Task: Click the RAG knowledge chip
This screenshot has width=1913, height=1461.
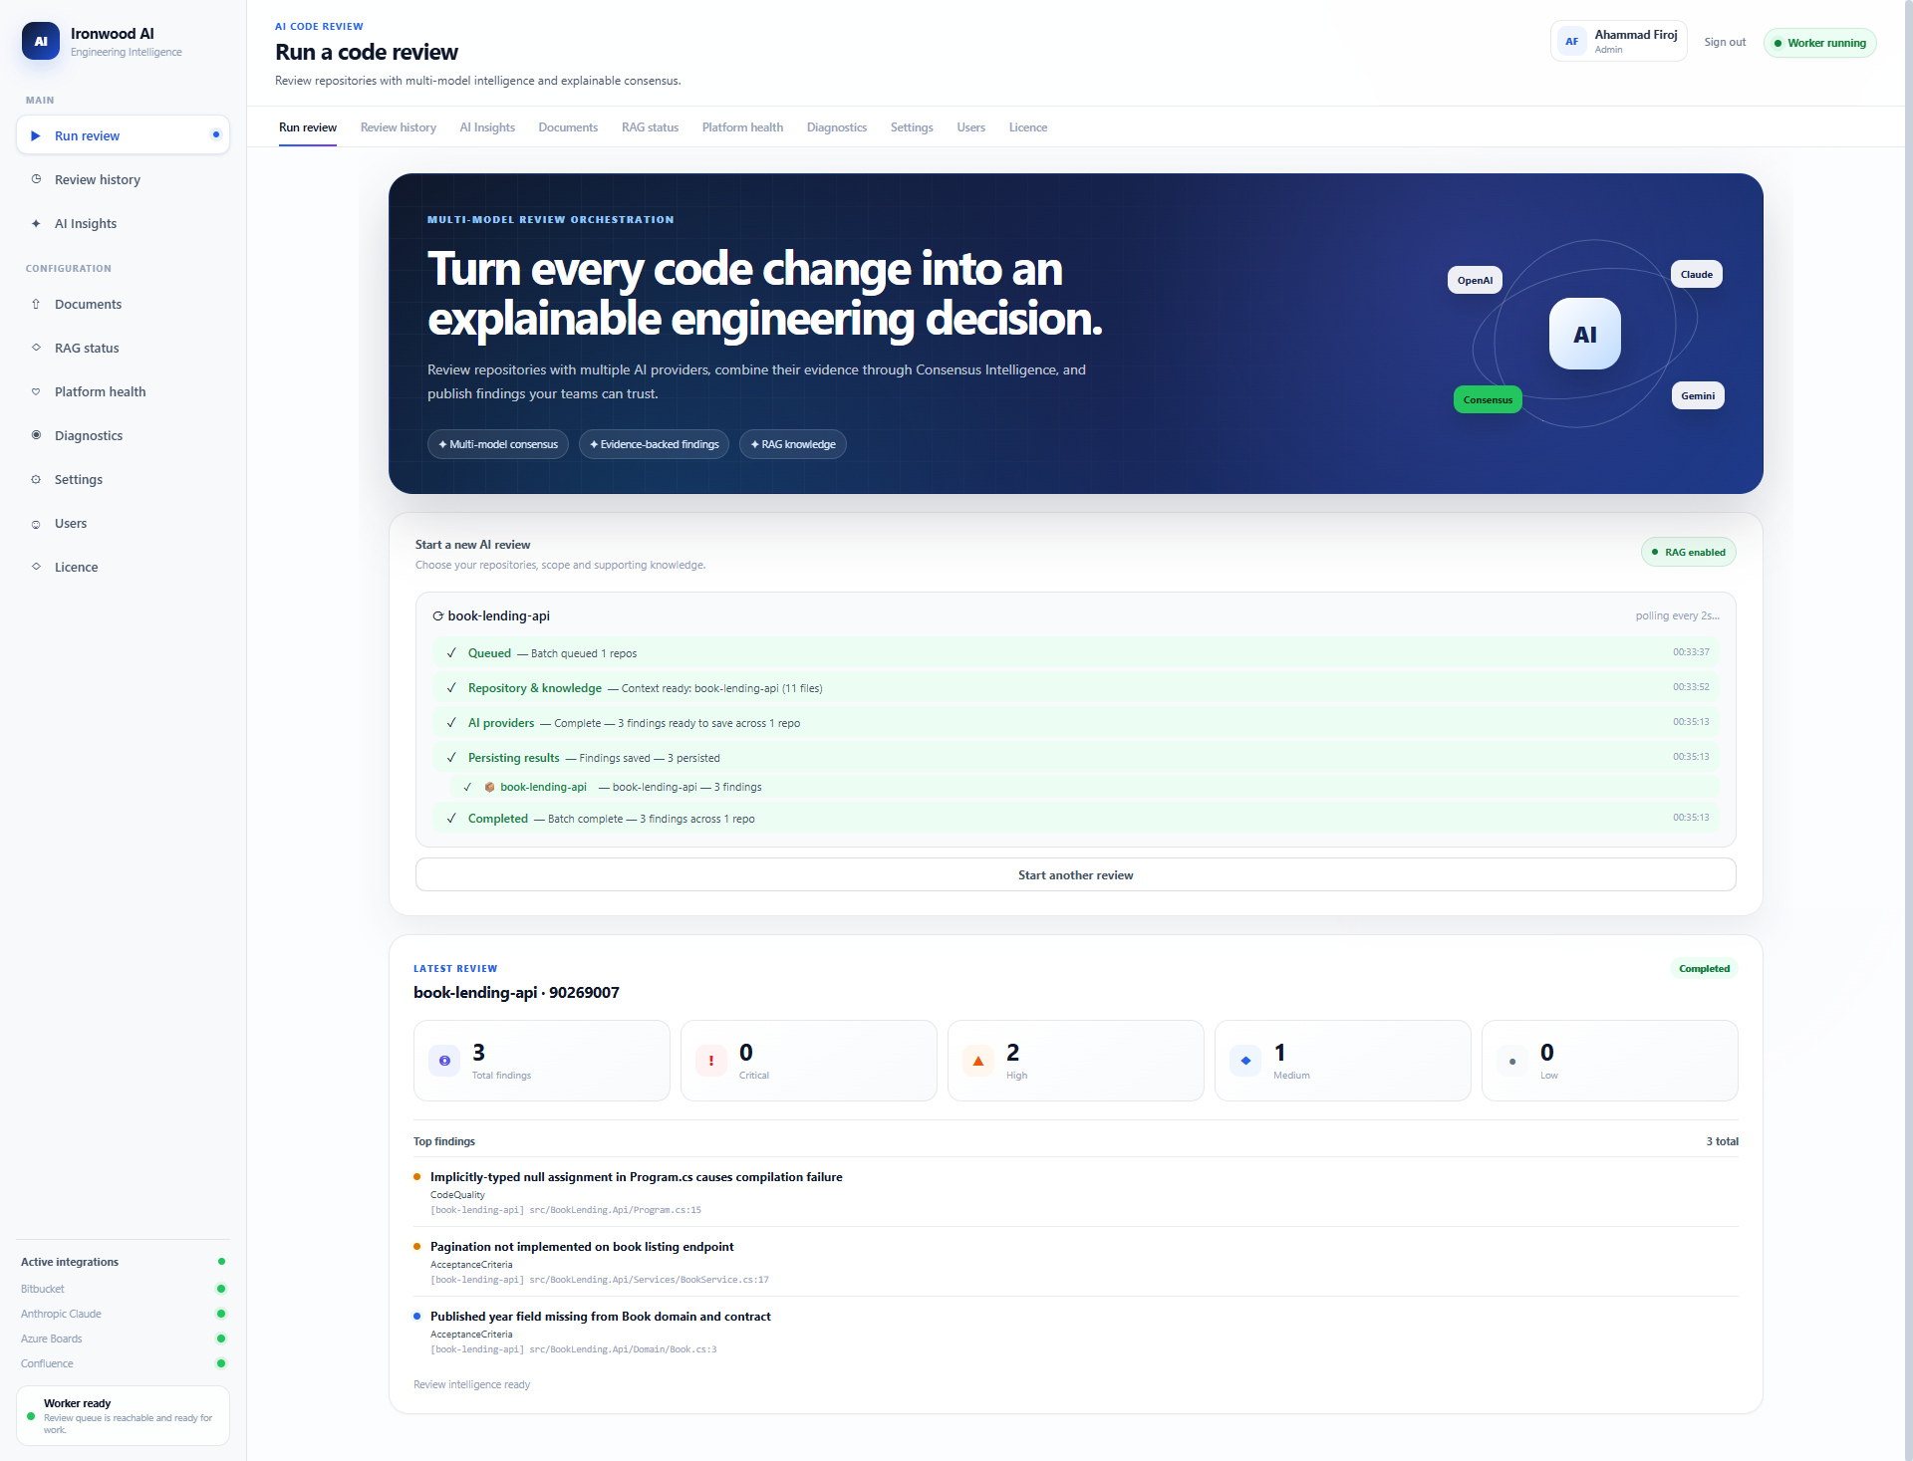Action: click(x=793, y=444)
